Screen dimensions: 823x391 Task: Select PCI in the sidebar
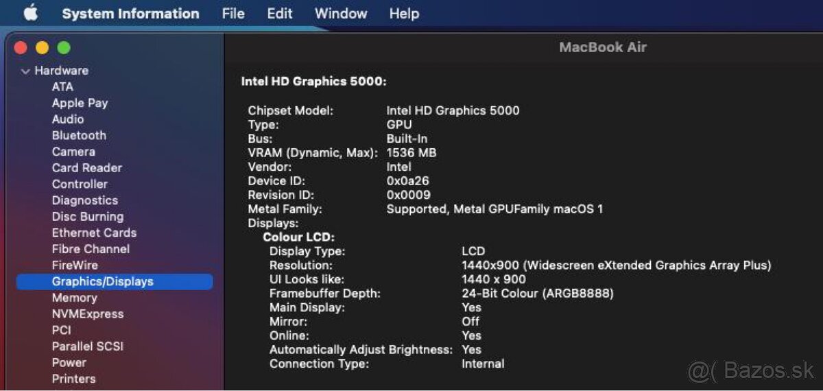[x=61, y=330]
